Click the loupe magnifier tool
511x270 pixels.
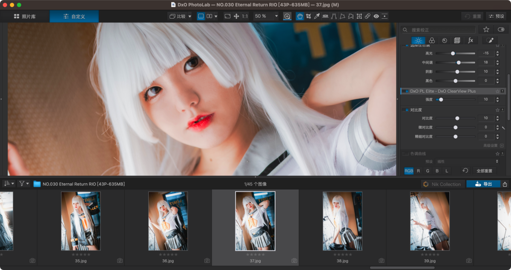(287, 16)
